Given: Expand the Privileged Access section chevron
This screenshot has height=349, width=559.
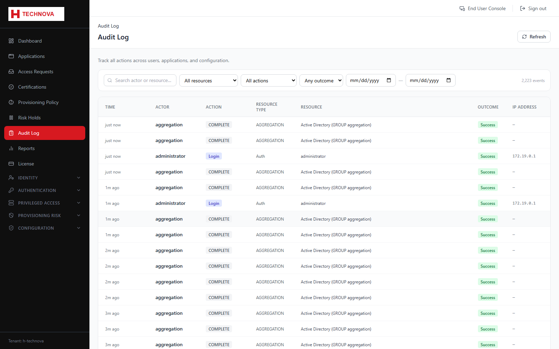Looking at the screenshot, I should (79, 203).
